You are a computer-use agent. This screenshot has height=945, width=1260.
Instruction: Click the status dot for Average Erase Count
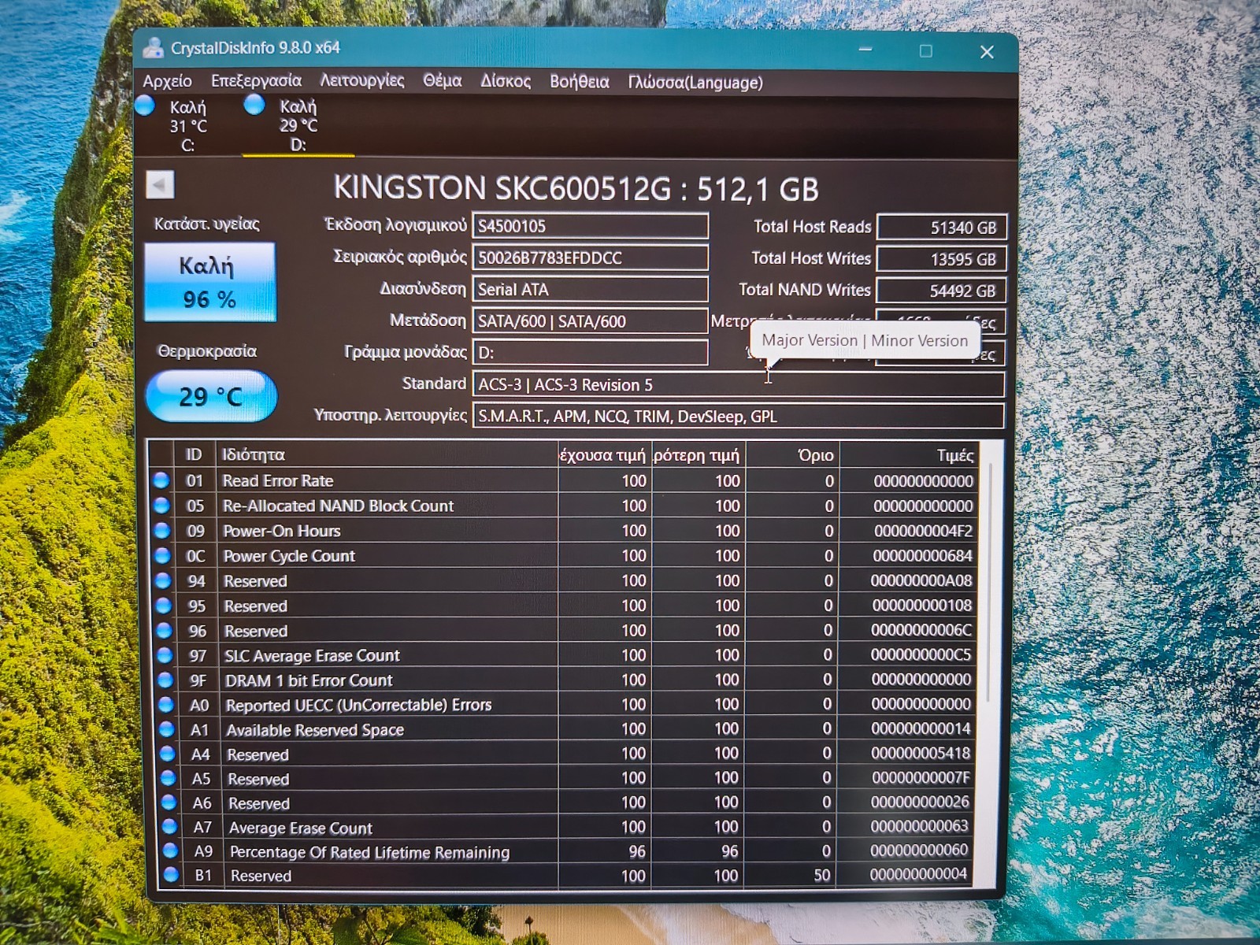[x=169, y=827]
